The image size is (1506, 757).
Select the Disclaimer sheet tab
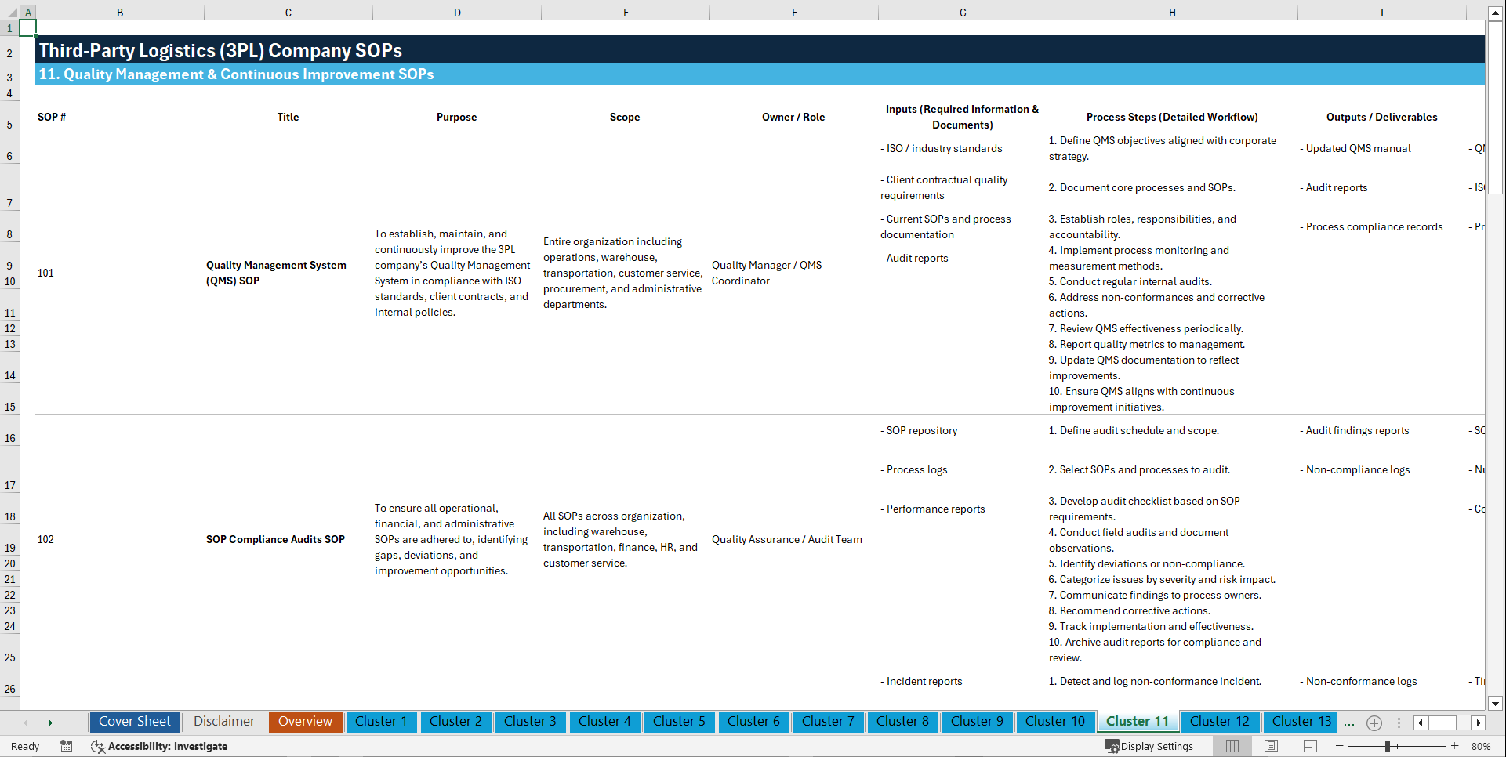point(223,722)
